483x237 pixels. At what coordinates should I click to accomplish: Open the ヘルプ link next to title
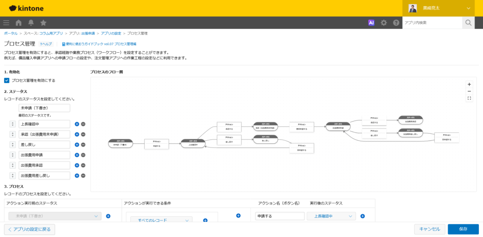tap(46, 44)
